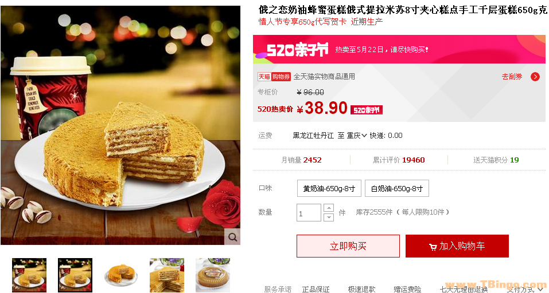Add item with 加入购物车 button
Image resolution: width=549 pixels, height=293 pixels.
[x=457, y=246]
